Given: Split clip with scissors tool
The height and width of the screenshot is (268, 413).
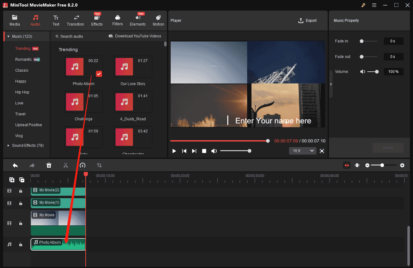Looking at the screenshot, I should coord(65,165).
